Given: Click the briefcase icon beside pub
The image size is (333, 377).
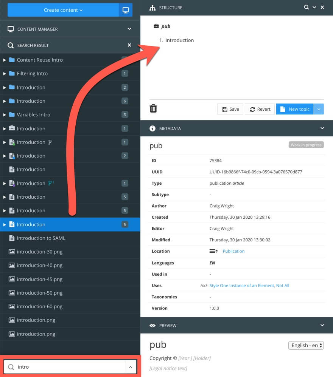Looking at the screenshot, I should (x=155, y=26).
